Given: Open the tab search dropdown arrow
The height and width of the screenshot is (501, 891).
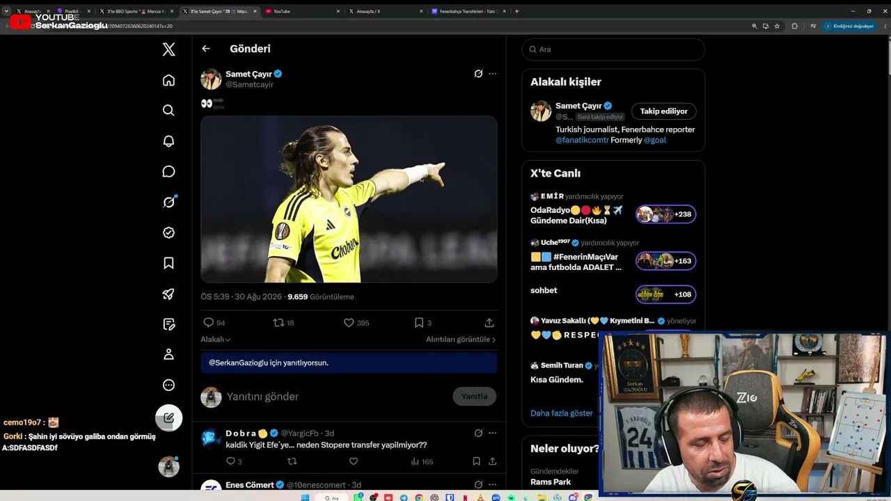Looking at the screenshot, I should [6, 11].
